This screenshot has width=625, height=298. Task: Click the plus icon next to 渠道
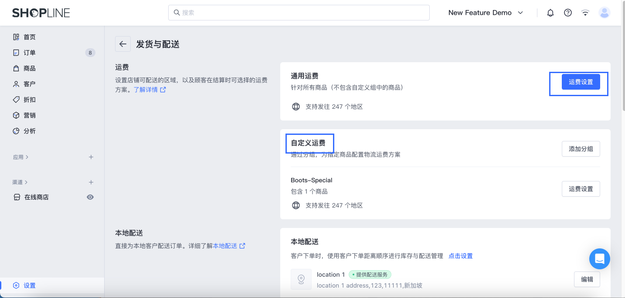pyautogui.click(x=91, y=182)
